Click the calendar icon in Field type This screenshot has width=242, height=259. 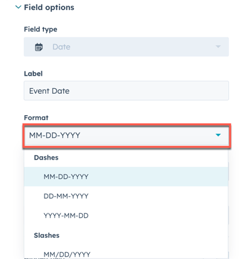pyautogui.click(x=39, y=47)
